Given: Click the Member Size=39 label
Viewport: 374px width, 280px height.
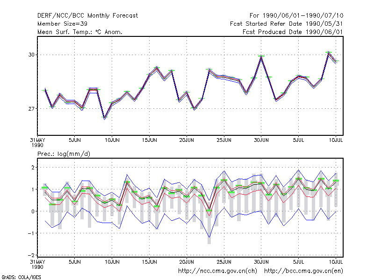Looking at the screenshot, I should tap(62, 24).
